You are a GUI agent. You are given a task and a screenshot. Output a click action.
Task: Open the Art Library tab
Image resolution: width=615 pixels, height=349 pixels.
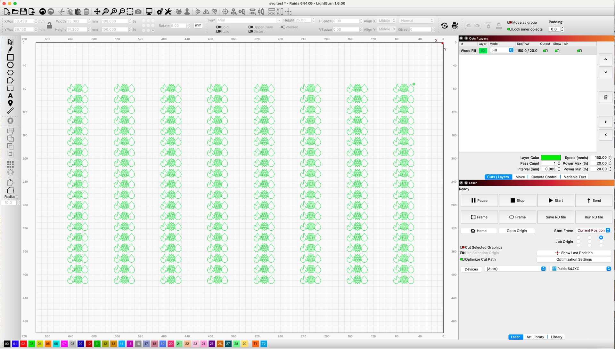[x=535, y=337]
